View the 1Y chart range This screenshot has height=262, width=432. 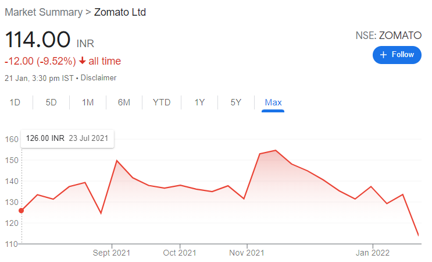pyautogui.click(x=199, y=102)
